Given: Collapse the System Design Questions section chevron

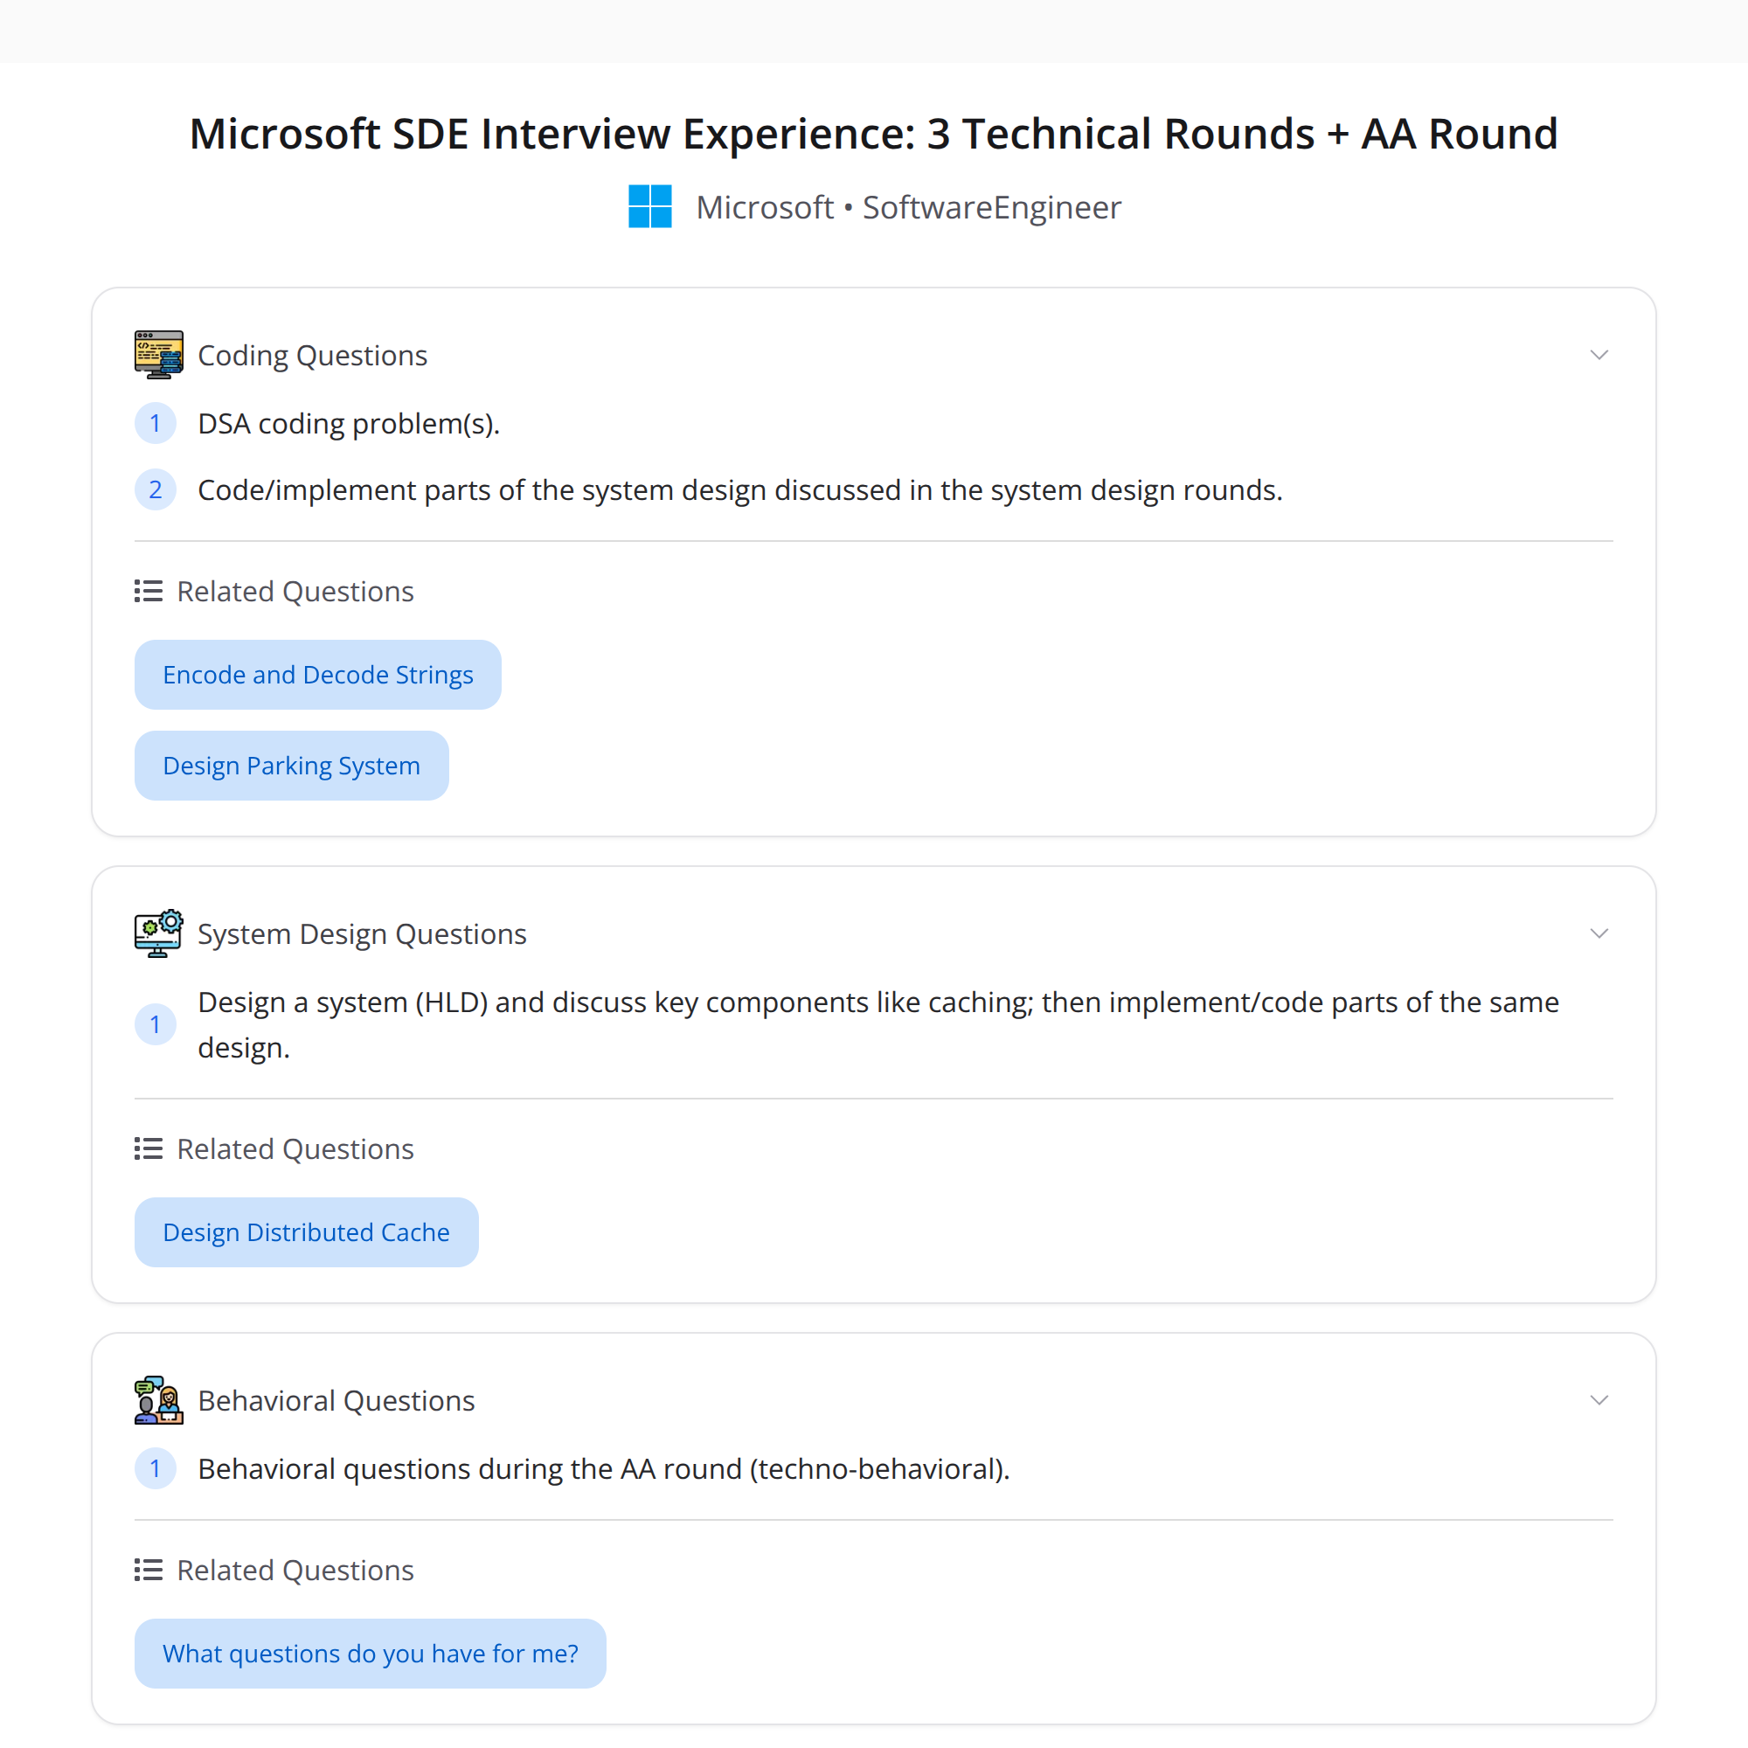Looking at the screenshot, I should [x=1599, y=933].
